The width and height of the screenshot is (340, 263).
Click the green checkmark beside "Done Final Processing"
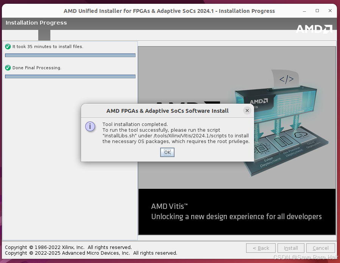(8, 68)
